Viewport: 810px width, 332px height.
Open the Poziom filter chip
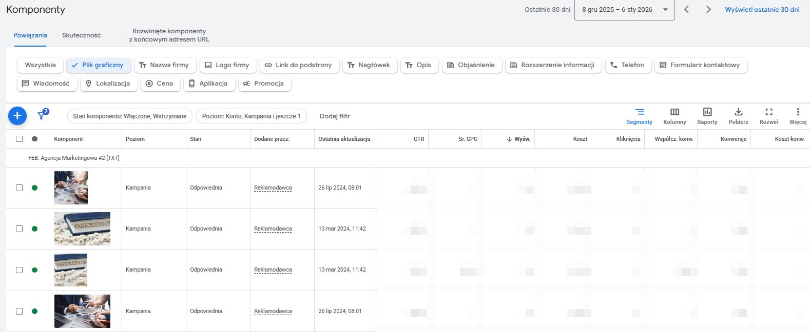(x=251, y=116)
